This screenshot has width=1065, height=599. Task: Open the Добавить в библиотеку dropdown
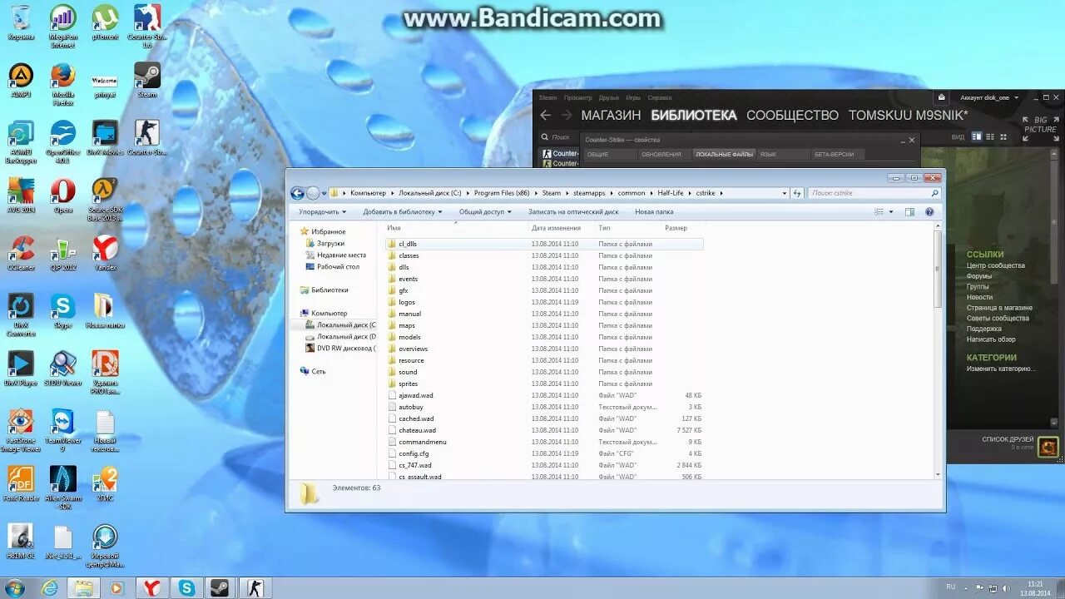coord(403,212)
